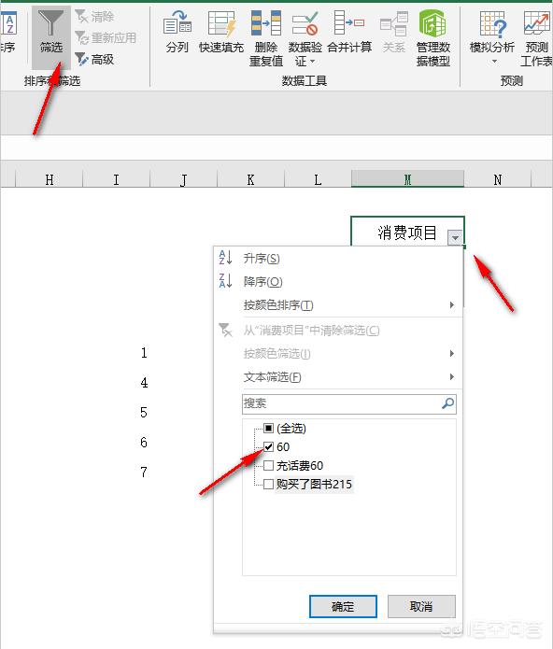Select column H header
553x649 pixels.
[50, 179]
